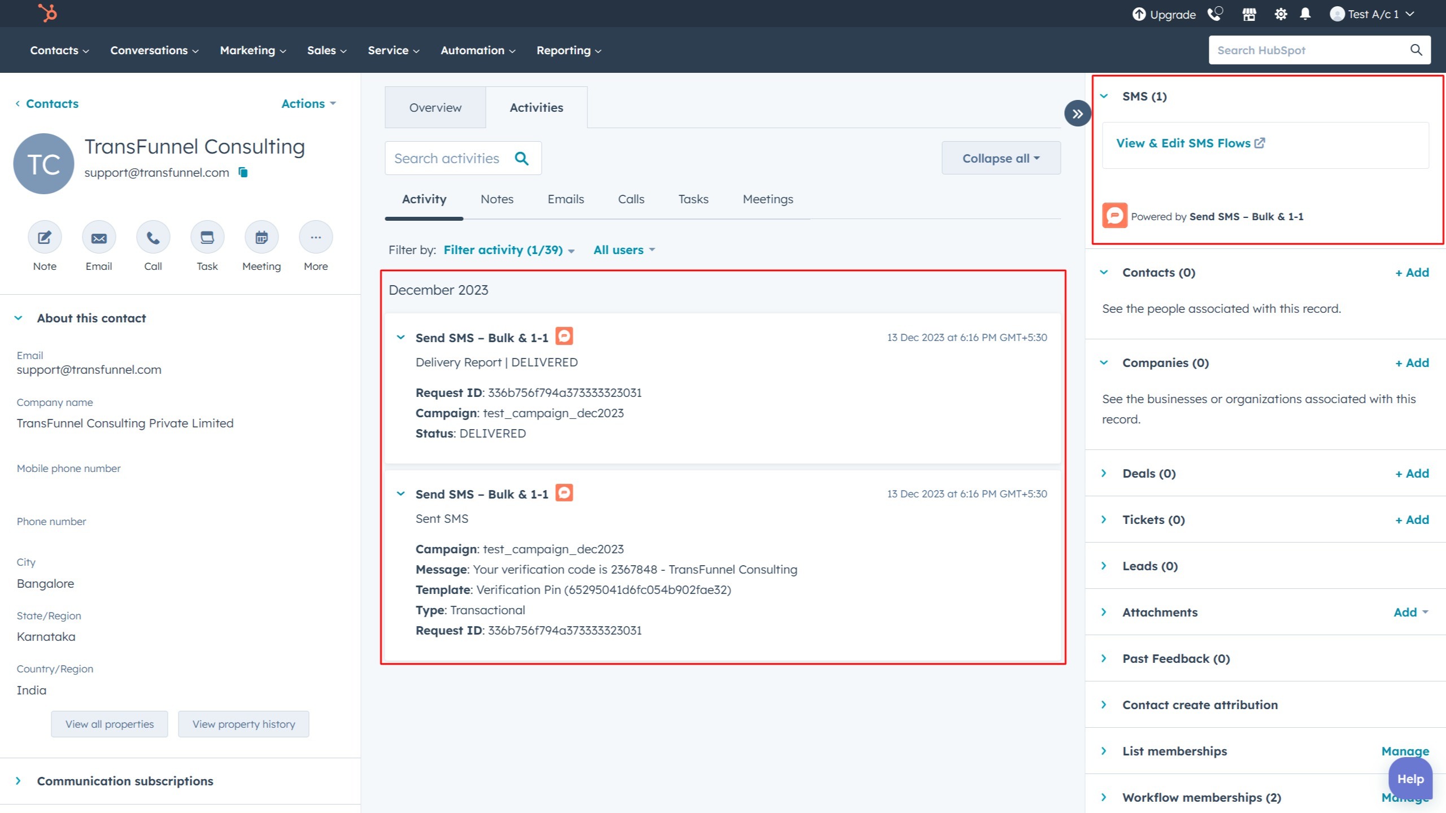Open the settings gear icon
This screenshot has width=1446, height=813.
[x=1281, y=14]
